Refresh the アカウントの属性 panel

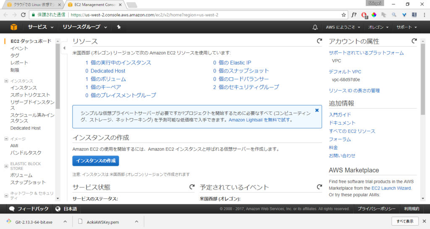[414, 41]
